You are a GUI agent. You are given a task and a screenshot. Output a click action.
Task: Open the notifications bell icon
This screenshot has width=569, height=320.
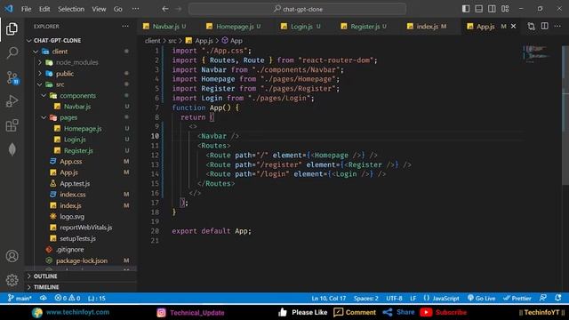pos(558,299)
